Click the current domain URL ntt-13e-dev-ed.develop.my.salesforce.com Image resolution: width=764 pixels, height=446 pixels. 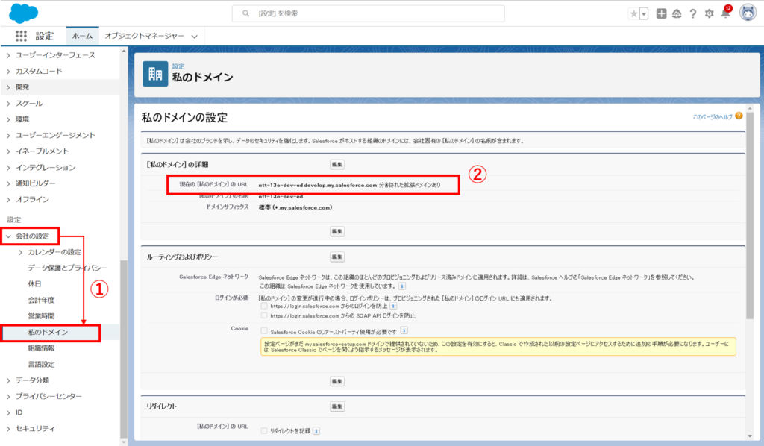pos(318,185)
